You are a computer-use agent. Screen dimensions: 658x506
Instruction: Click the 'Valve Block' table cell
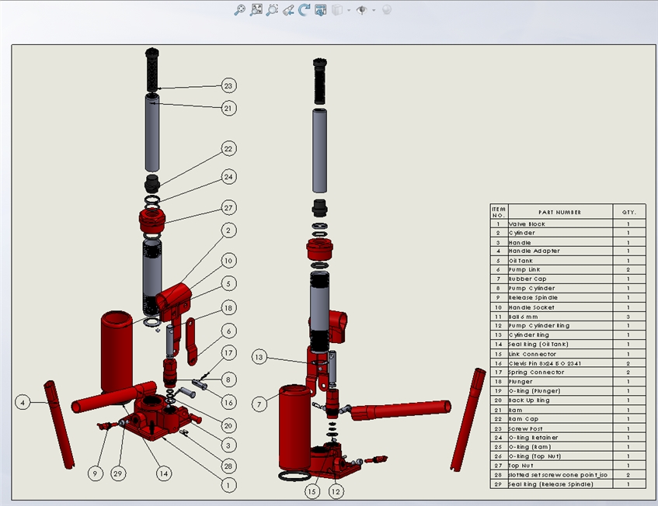click(x=560, y=224)
